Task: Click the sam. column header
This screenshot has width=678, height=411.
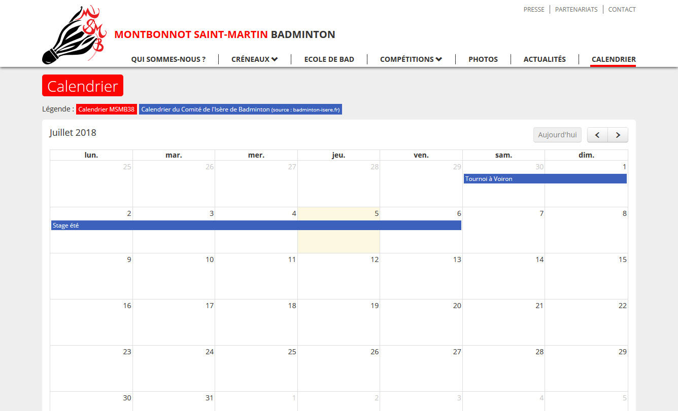Action: click(503, 155)
